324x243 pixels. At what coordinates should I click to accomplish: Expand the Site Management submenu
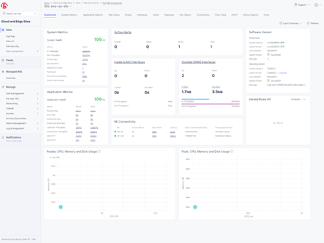tap(21, 93)
